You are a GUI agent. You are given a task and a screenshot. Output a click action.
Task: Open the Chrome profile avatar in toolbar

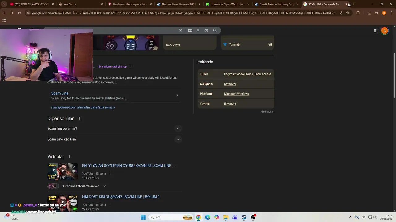pyautogui.click(x=384, y=13)
